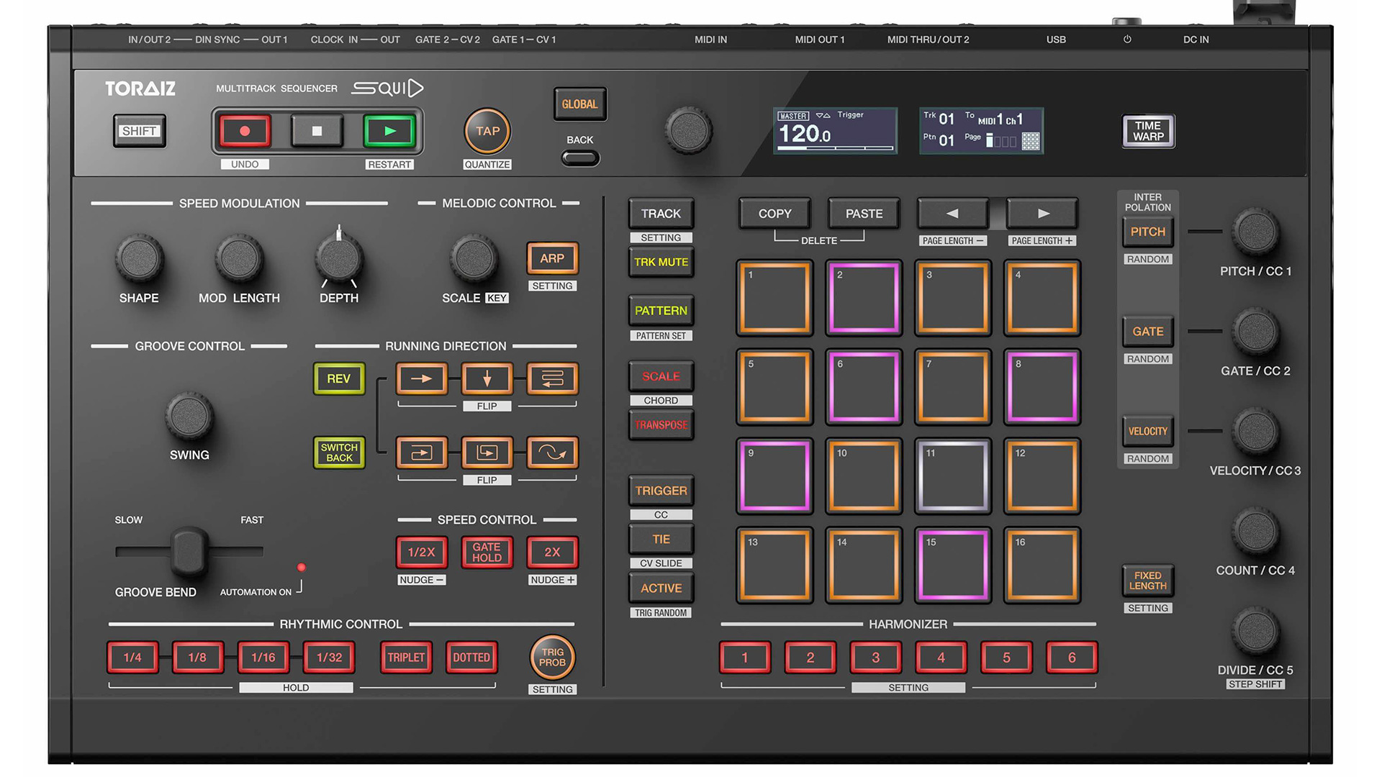This screenshot has height=777, width=1382.
Task: Click the small BACK button
Action: pyautogui.click(x=580, y=158)
